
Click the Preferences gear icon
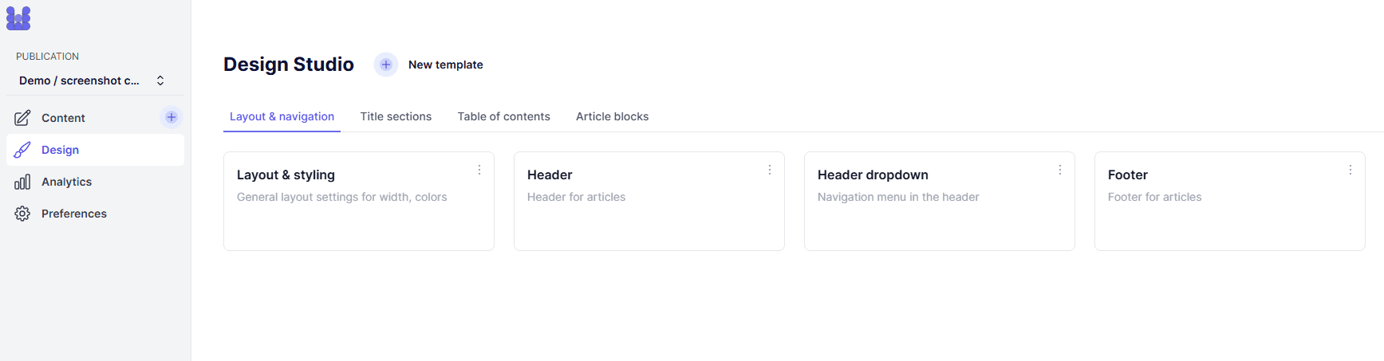click(x=22, y=214)
